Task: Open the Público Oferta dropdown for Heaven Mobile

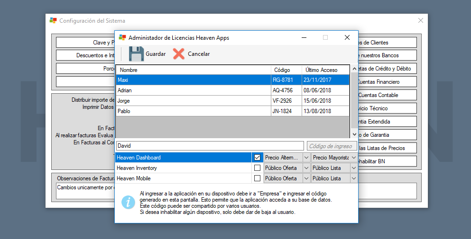Action: tap(286, 178)
